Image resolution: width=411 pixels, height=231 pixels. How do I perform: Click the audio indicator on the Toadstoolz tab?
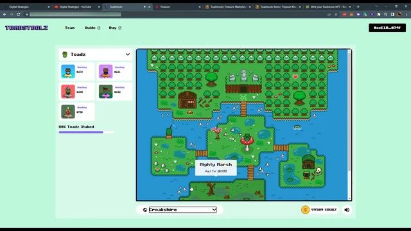coord(144,7)
